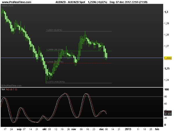Viewport: 174px width, 131px height.
Task: Click the 1,2373 (100,00%) Fibonacci label
Action: pos(55,82)
